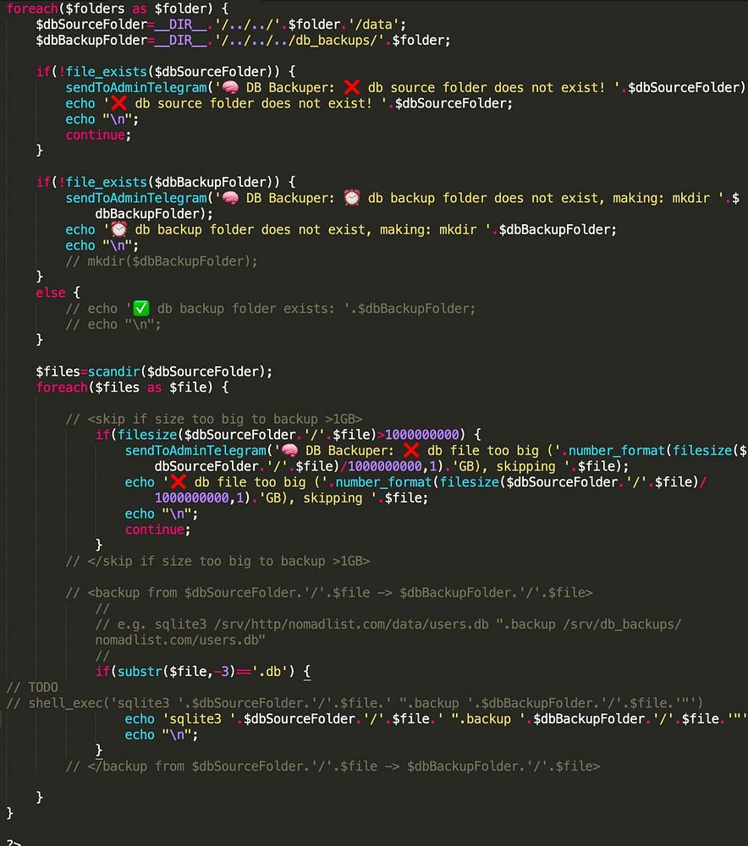
Task: Click the '// <skip if size too big to backup >1GB>' comment
Action: [214, 419]
